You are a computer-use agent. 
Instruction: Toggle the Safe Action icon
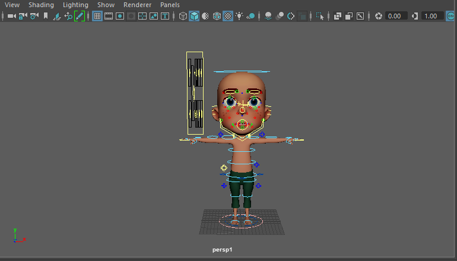154,16
